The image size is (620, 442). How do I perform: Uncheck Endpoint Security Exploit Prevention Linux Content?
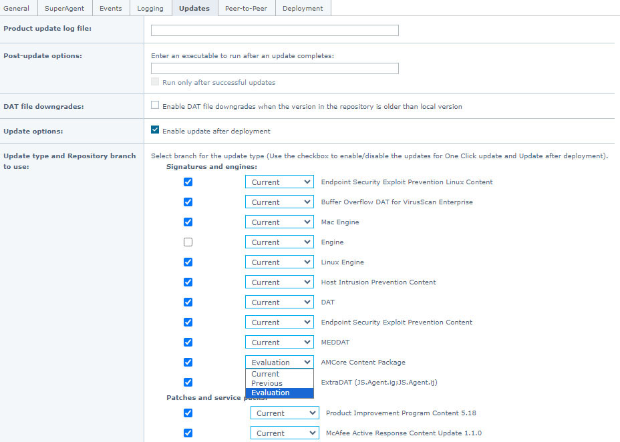(x=188, y=182)
